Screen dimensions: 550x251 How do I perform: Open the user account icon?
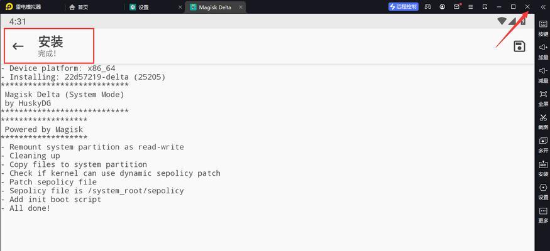[x=443, y=7]
